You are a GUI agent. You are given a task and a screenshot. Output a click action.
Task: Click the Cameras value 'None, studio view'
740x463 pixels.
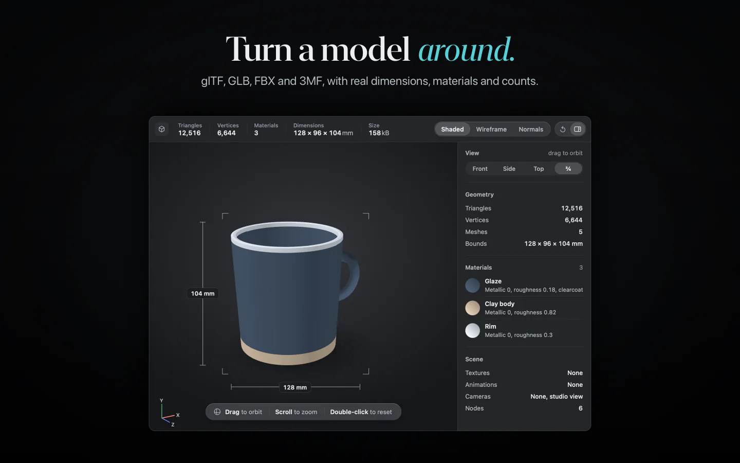pyautogui.click(x=557, y=397)
